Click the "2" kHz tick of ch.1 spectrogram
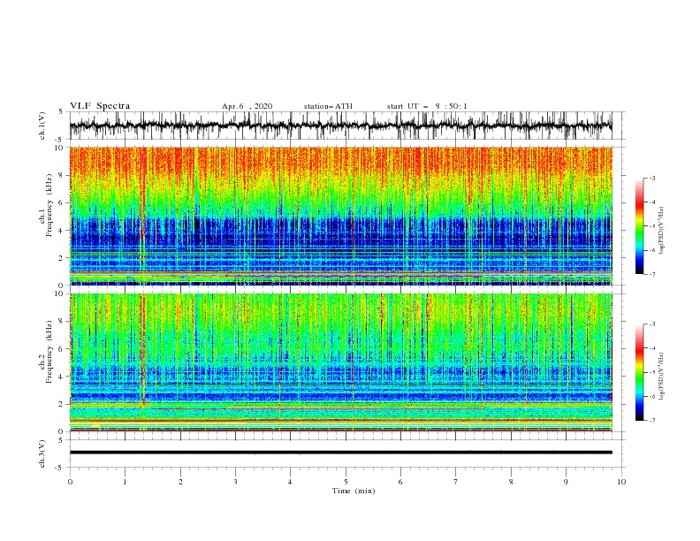 61,258
